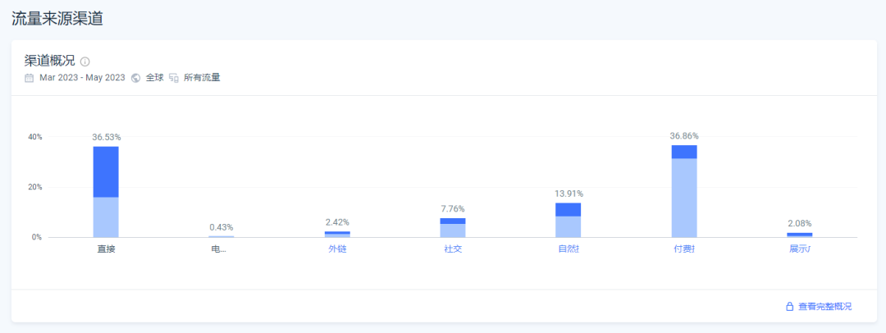Click the calendar icon before the date range
886x333 pixels.
pos(30,78)
